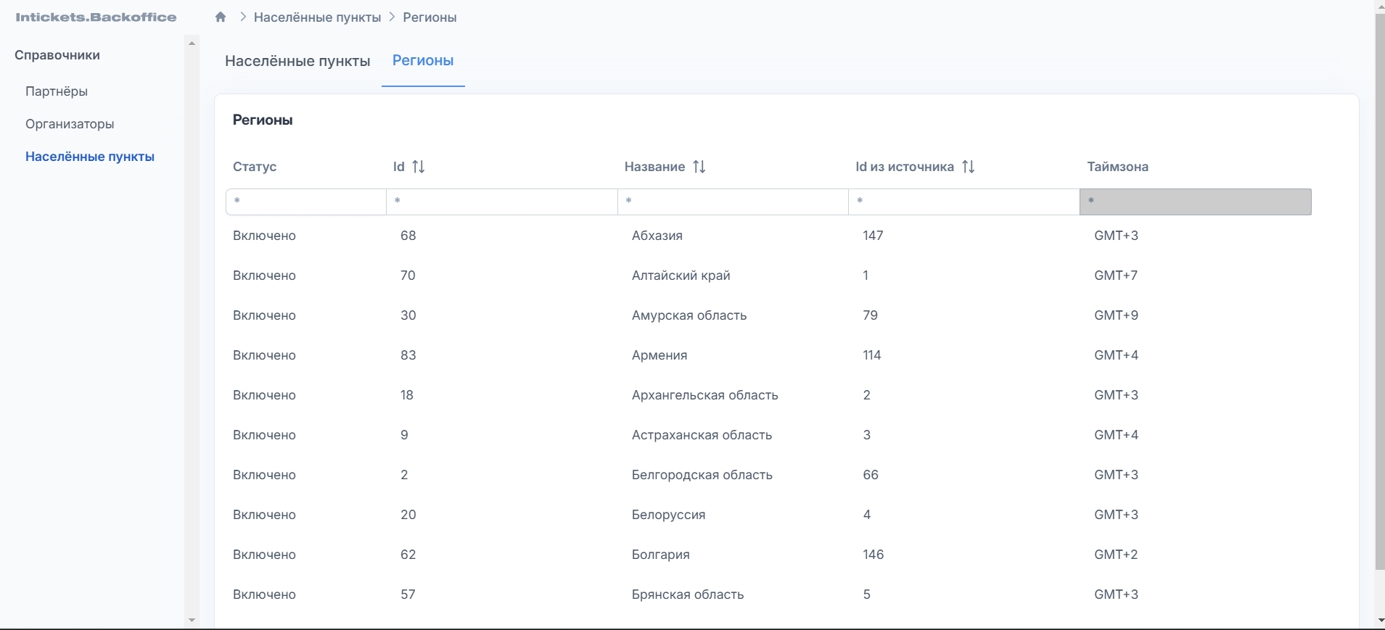The height and width of the screenshot is (630, 1385).
Task: Select the Алтайский край row name
Action: (681, 275)
